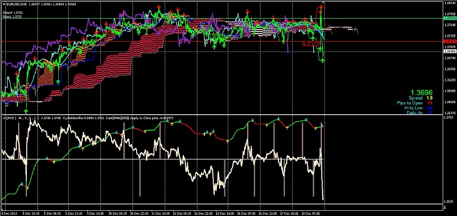
Task: Click the 6 Dec 05:15 time label
Action: pos(53,213)
